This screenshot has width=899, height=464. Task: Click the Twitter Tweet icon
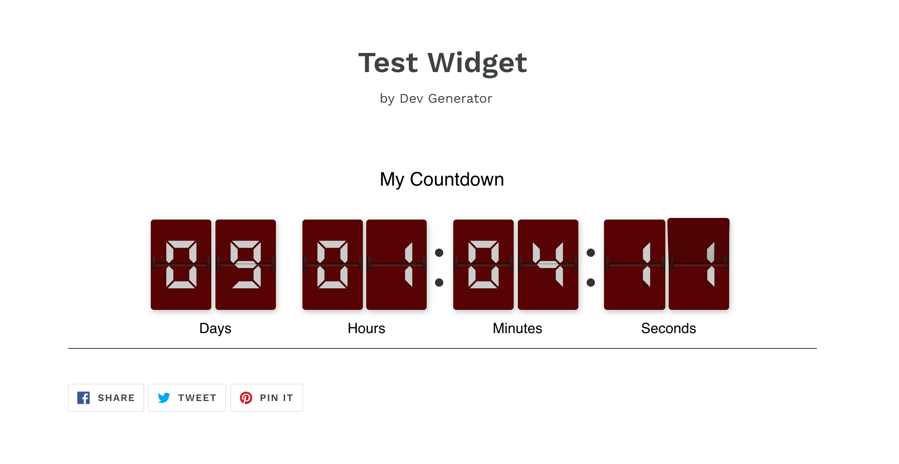coord(164,396)
